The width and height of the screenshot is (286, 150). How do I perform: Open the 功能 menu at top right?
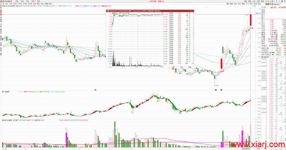[245, 1]
